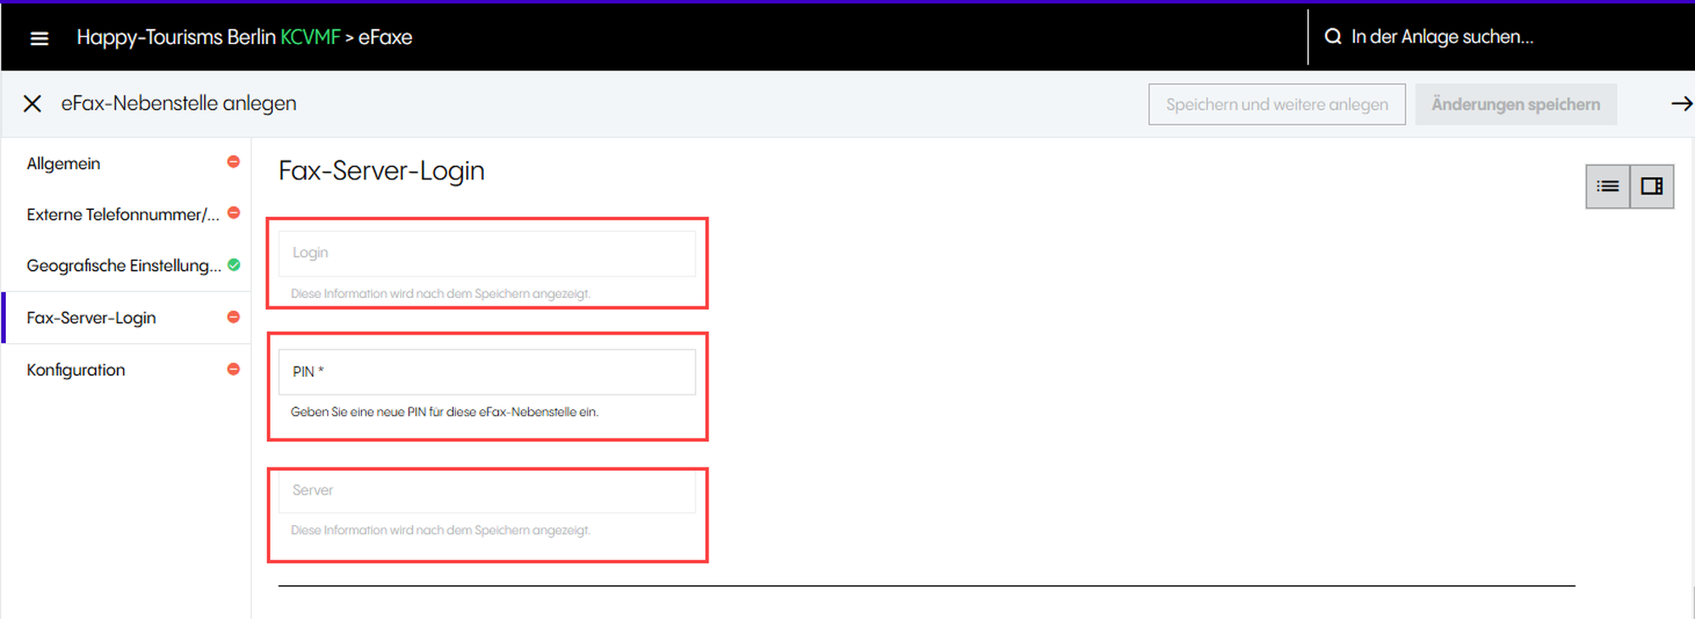Open the Allgemein section
This screenshot has height=619, width=1695.
pos(64,163)
